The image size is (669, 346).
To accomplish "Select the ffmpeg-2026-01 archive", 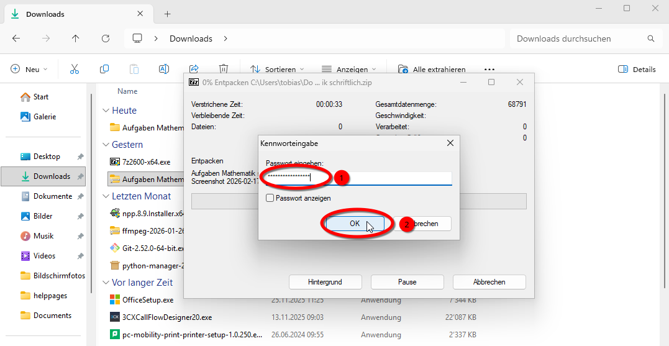I will (x=147, y=231).
